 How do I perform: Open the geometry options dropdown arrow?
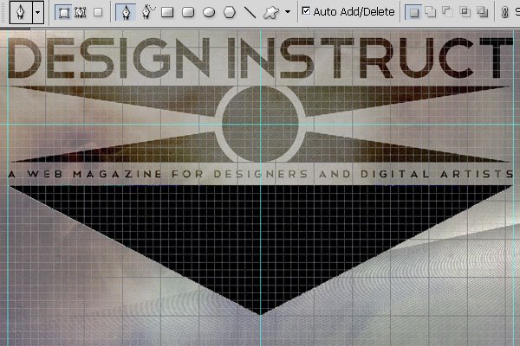coord(288,12)
